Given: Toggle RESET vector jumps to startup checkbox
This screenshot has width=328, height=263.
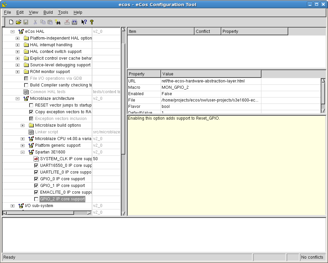Looking at the screenshot, I should [x=31, y=105].
